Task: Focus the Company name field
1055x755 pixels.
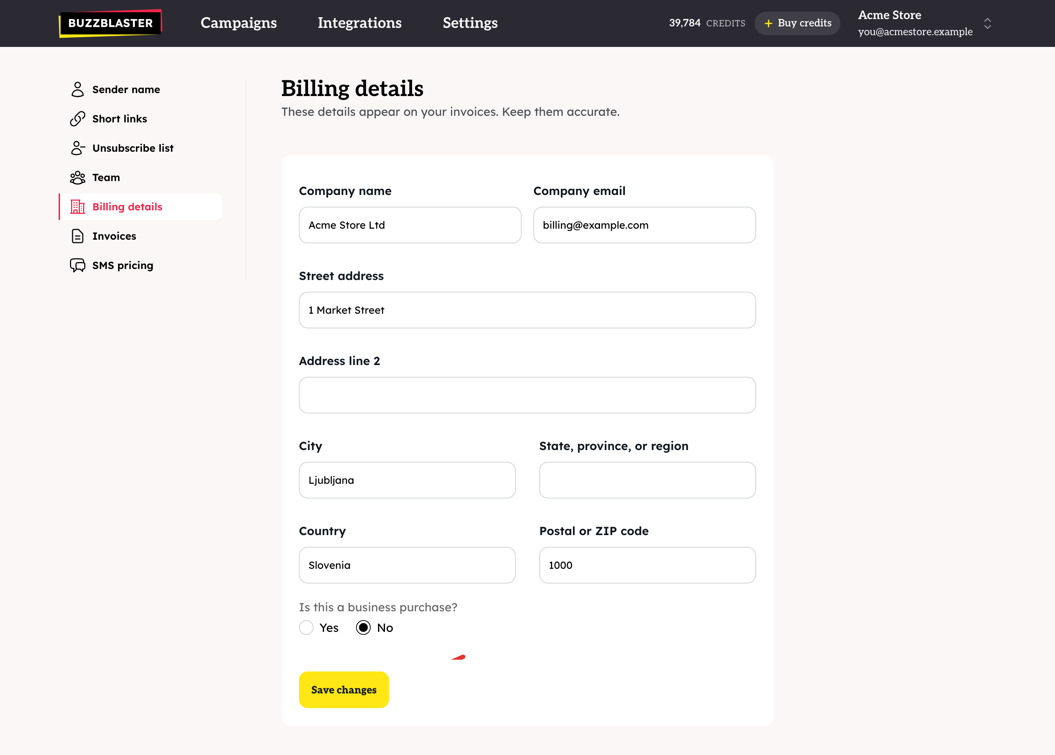Action: [410, 225]
